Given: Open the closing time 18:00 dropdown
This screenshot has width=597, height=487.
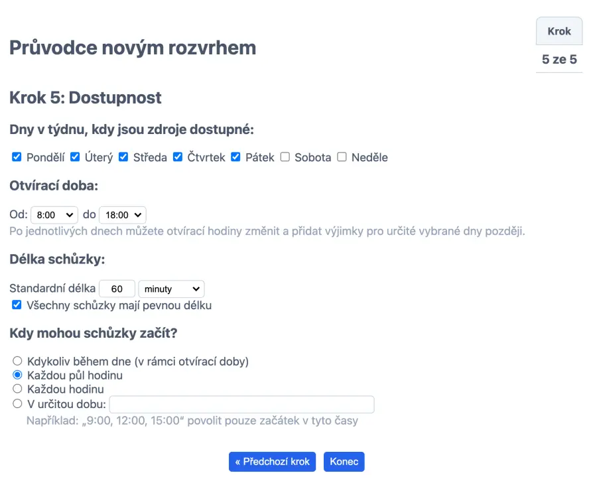Looking at the screenshot, I should 123,215.
